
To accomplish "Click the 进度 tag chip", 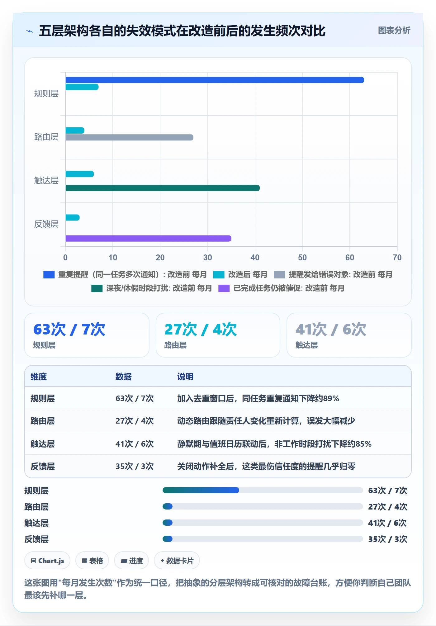I will pyautogui.click(x=131, y=561).
